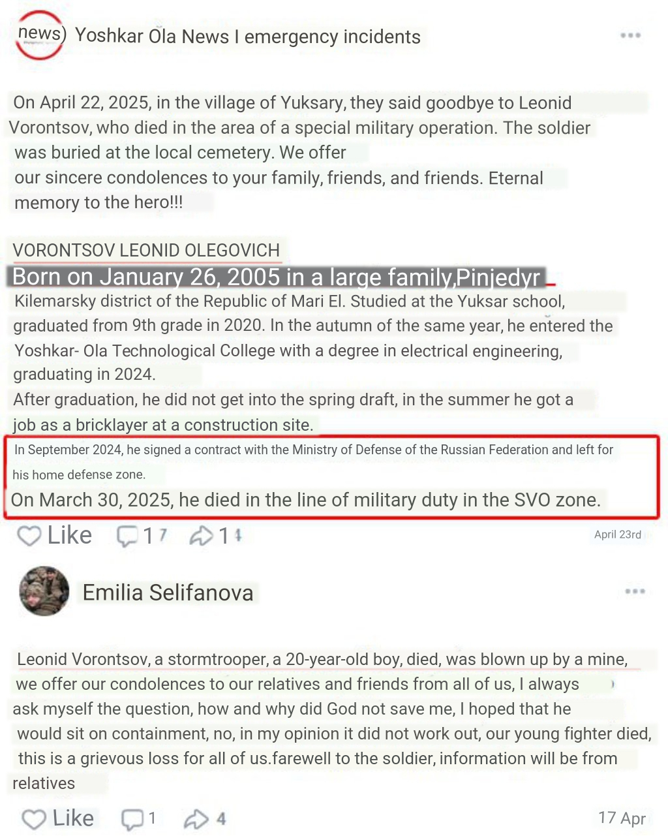This screenshot has height=836, width=668.
Task: Click the 17 Apr post timestamp
Action: 622,818
